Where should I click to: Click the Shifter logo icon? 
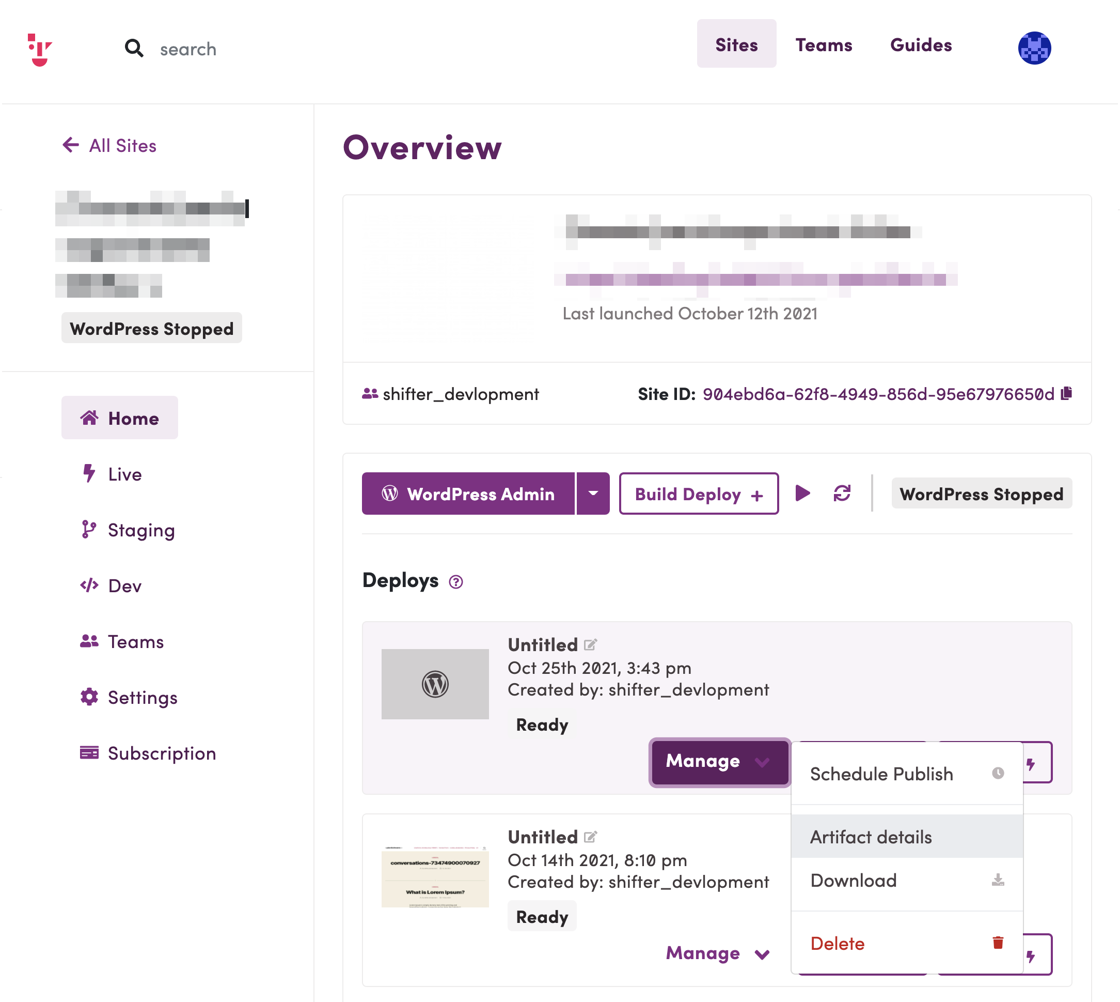[40, 50]
